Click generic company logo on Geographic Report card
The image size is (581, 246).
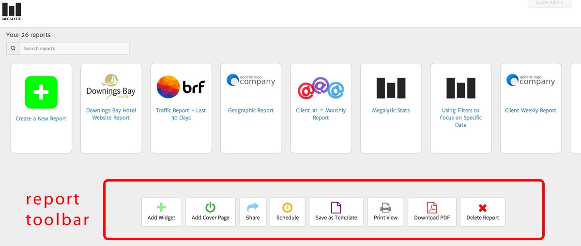point(251,80)
